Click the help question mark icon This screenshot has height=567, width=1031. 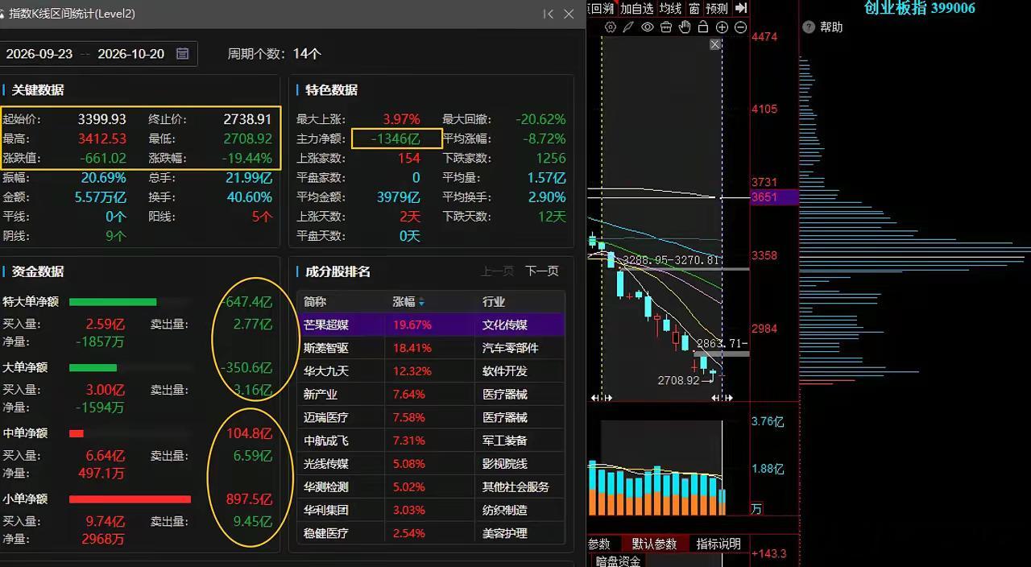(809, 27)
